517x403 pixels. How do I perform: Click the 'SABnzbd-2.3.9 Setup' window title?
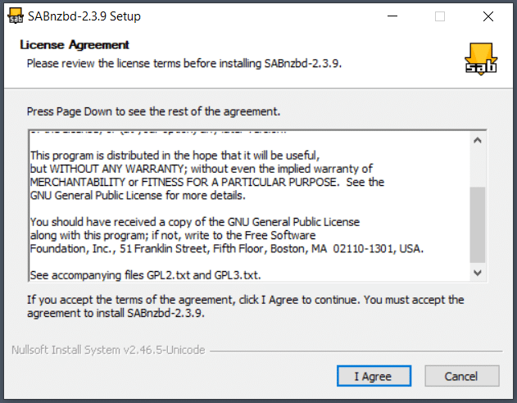[84, 16]
